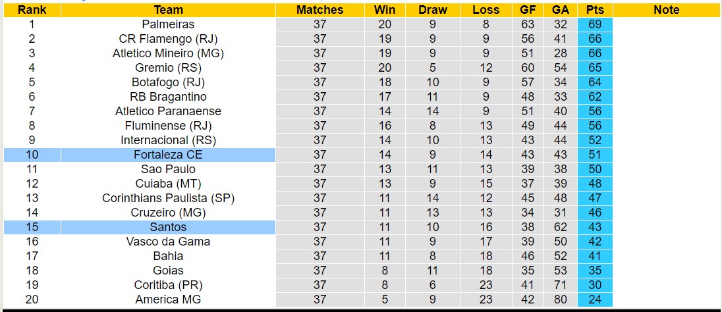Select the highlighted Fortaleza CE row
722x312 pixels.
pos(168,155)
